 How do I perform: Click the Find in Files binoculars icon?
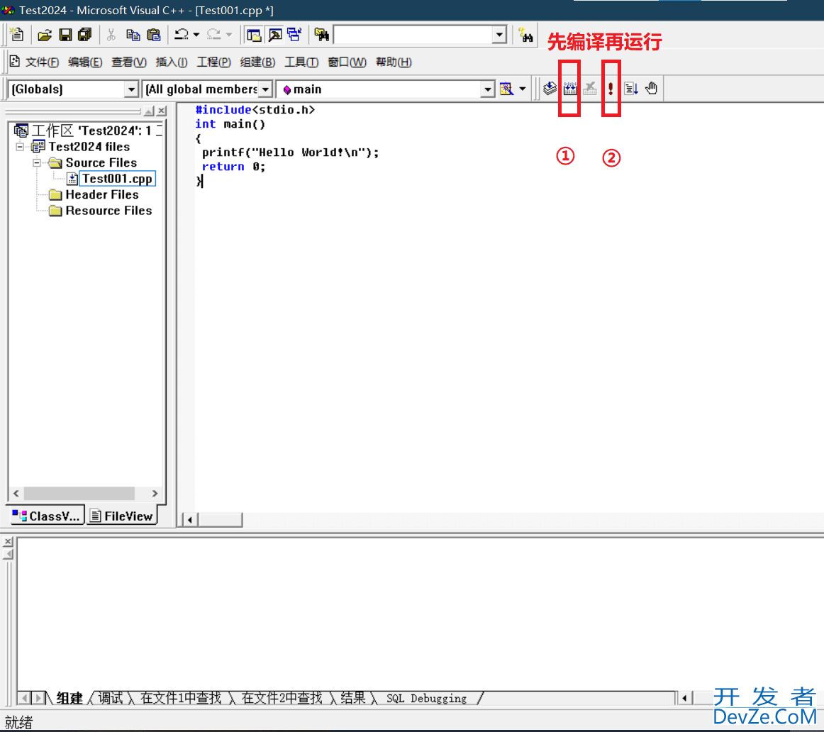coord(322,35)
